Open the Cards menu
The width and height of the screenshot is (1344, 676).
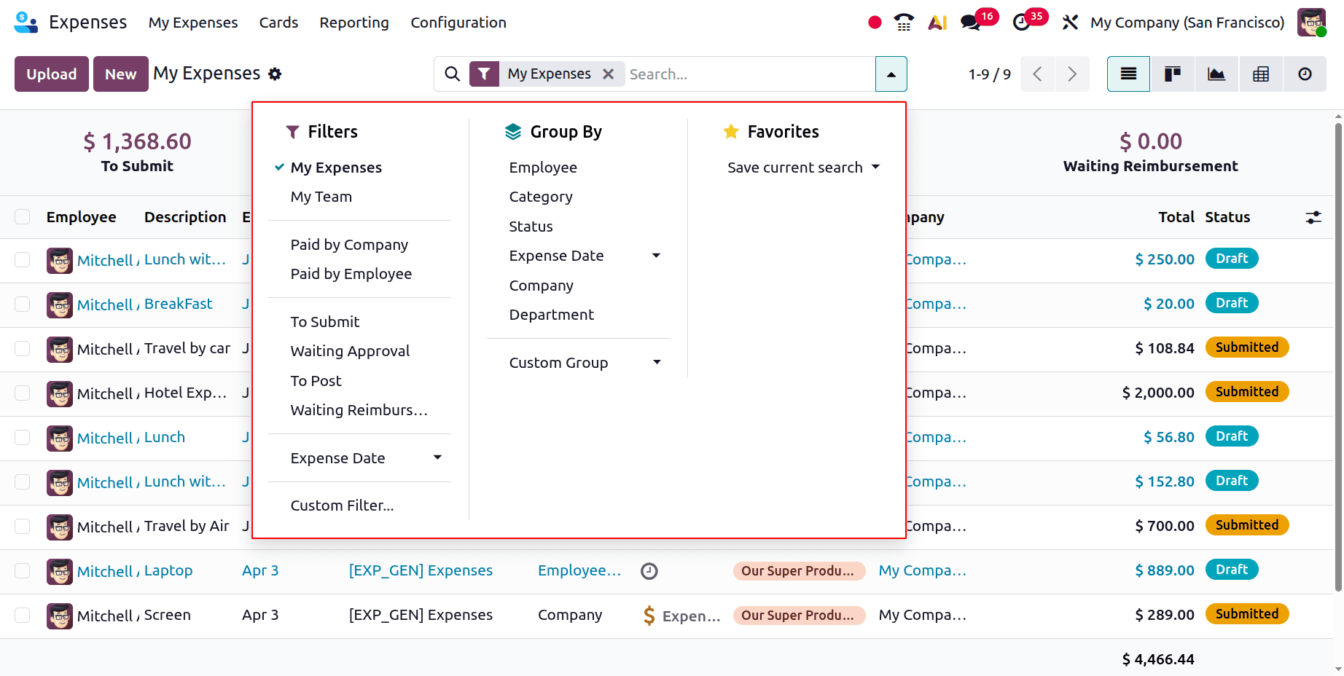pos(278,23)
